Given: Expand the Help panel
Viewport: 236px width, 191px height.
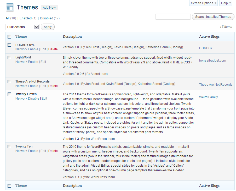Looking at the screenshot, I should [x=226, y=3].
